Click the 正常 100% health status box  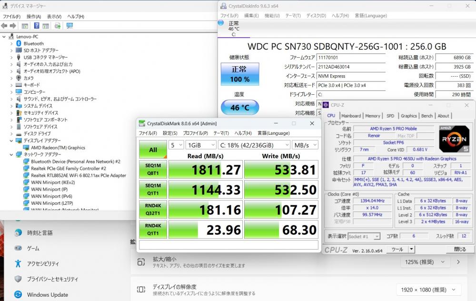point(240,74)
